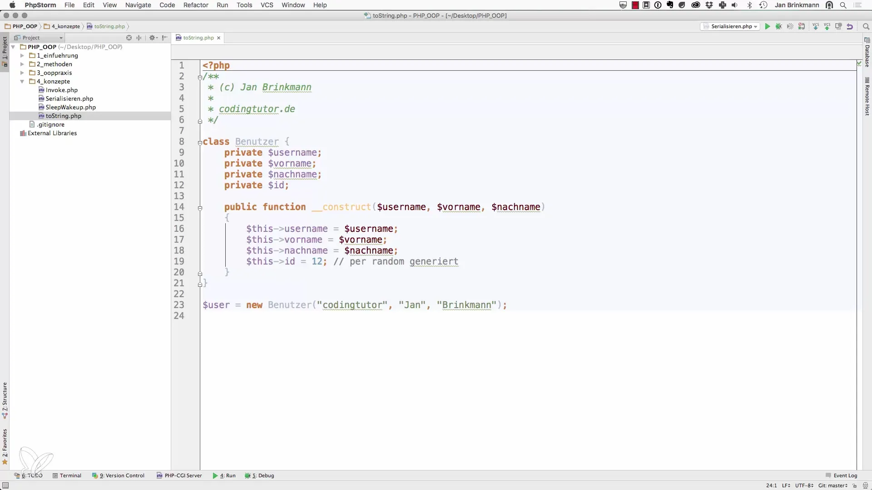This screenshot has width=872, height=490.
Task: Start debugging with the green bug icon
Action: point(778,26)
